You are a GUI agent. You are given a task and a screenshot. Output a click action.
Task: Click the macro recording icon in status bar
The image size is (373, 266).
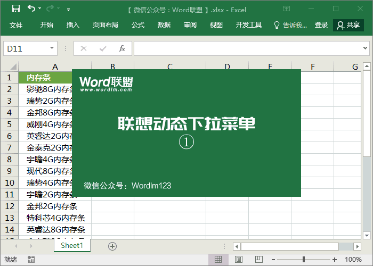pos(31,260)
